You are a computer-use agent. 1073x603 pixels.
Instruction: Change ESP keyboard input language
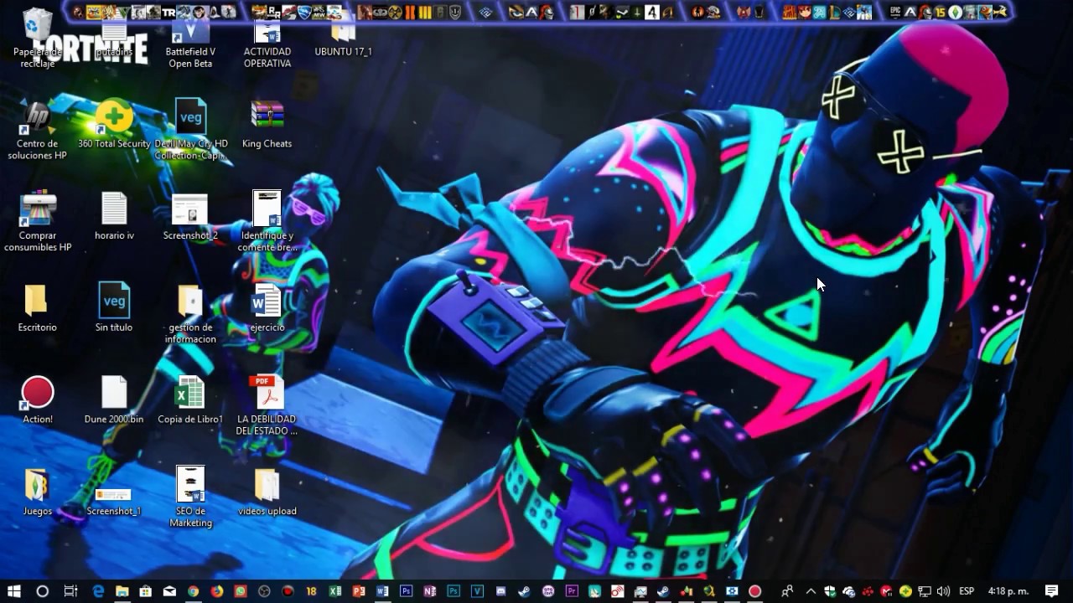click(x=967, y=591)
